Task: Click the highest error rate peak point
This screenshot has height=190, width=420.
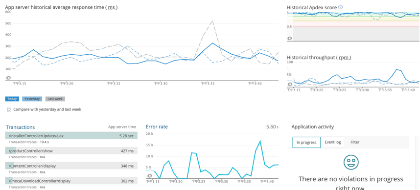Action: pos(260,141)
